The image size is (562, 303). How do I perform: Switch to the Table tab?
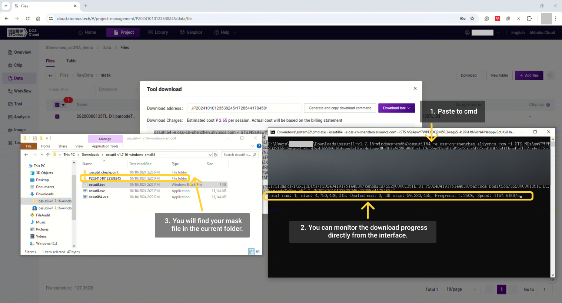(x=71, y=61)
